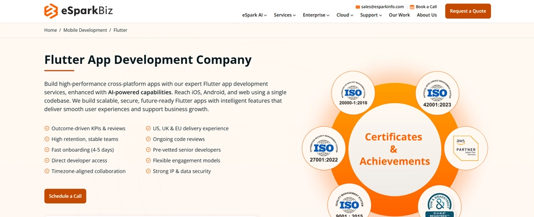Expand the Support dropdown menu
534x217 pixels.
(371, 15)
